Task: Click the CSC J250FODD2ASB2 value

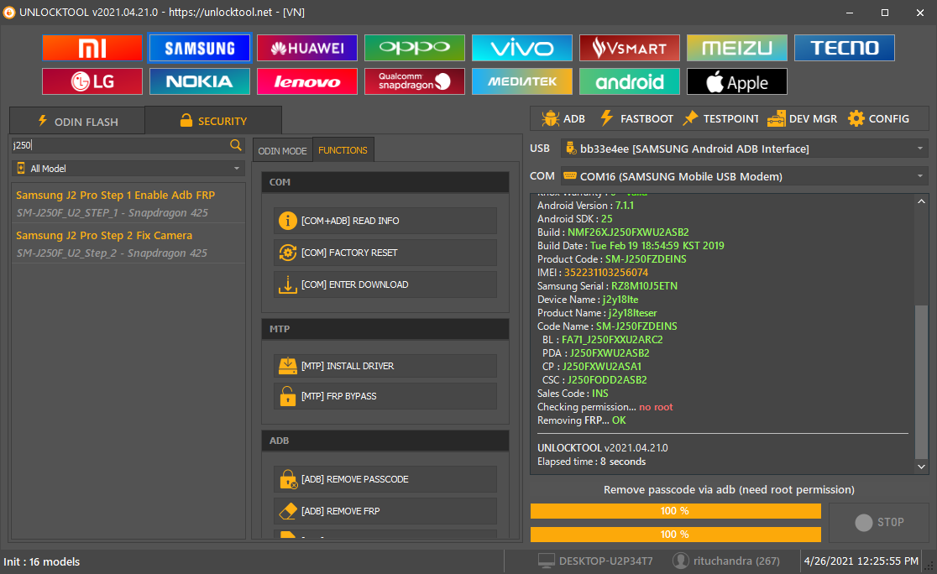Action: pyautogui.click(x=607, y=380)
